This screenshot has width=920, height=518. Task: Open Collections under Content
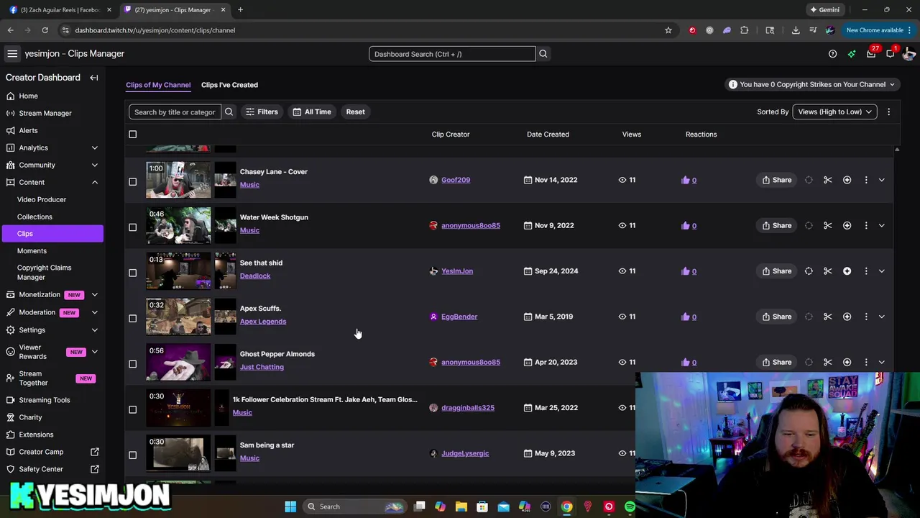[x=34, y=217]
